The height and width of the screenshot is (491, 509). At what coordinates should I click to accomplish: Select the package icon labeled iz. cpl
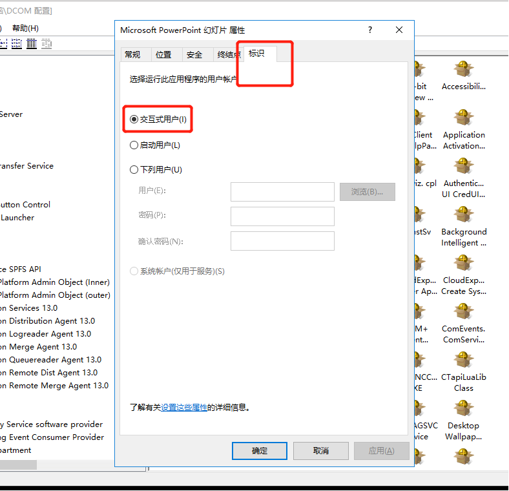coord(419,165)
